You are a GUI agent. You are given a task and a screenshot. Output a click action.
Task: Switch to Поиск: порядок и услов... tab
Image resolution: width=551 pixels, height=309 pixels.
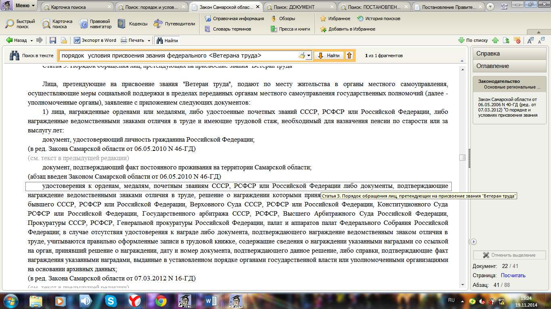[x=152, y=7]
